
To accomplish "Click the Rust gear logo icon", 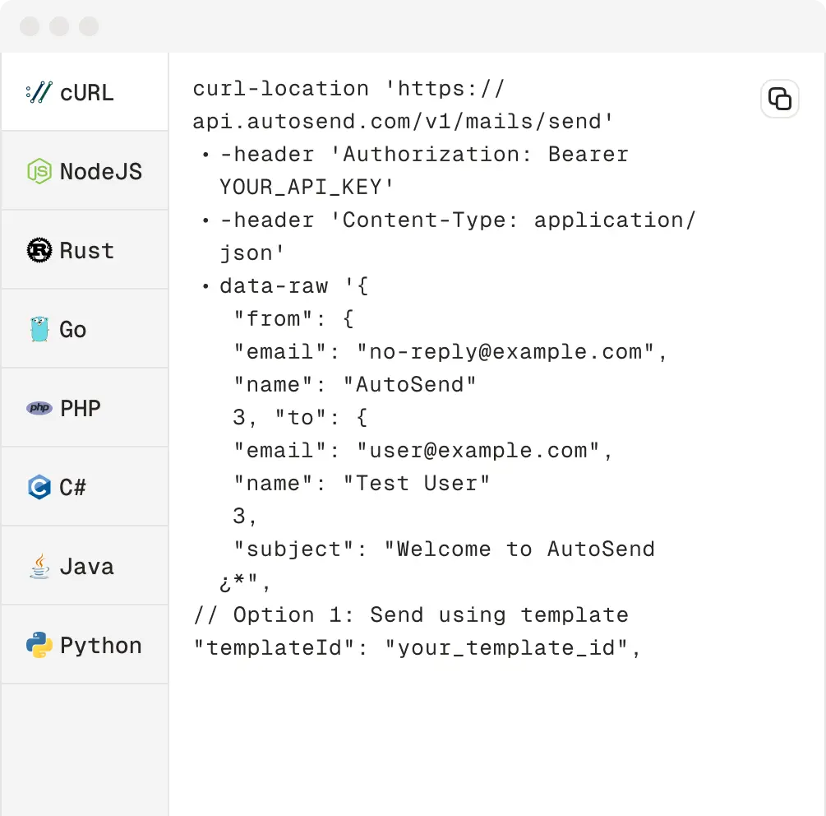I will click(x=39, y=250).
